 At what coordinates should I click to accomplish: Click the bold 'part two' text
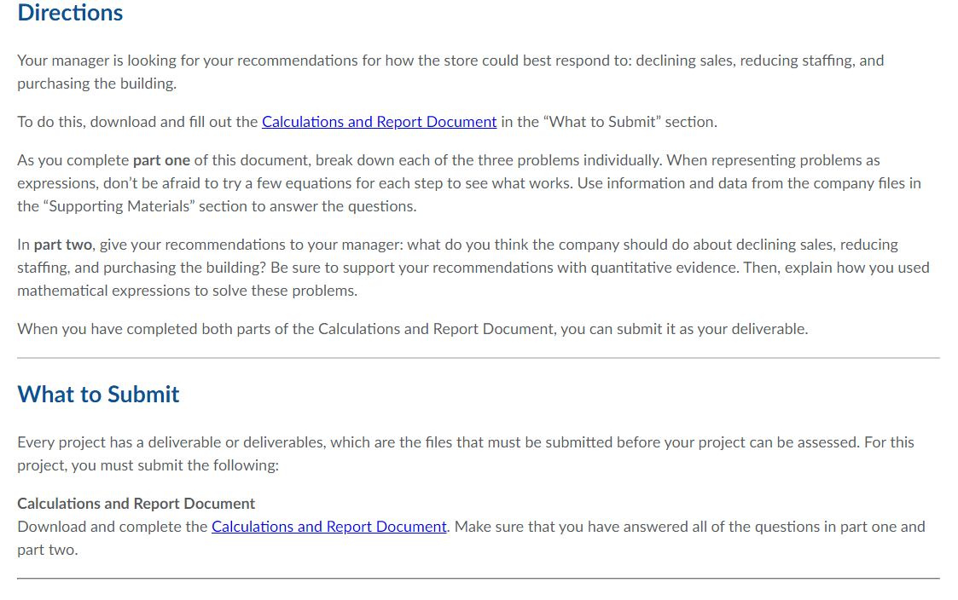pos(63,245)
